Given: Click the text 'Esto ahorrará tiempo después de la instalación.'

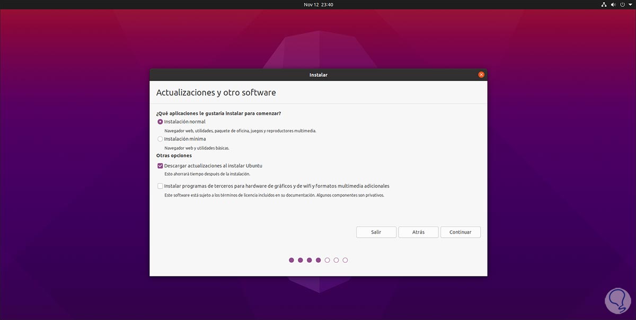Looking at the screenshot, I should (x=207, y=174).
